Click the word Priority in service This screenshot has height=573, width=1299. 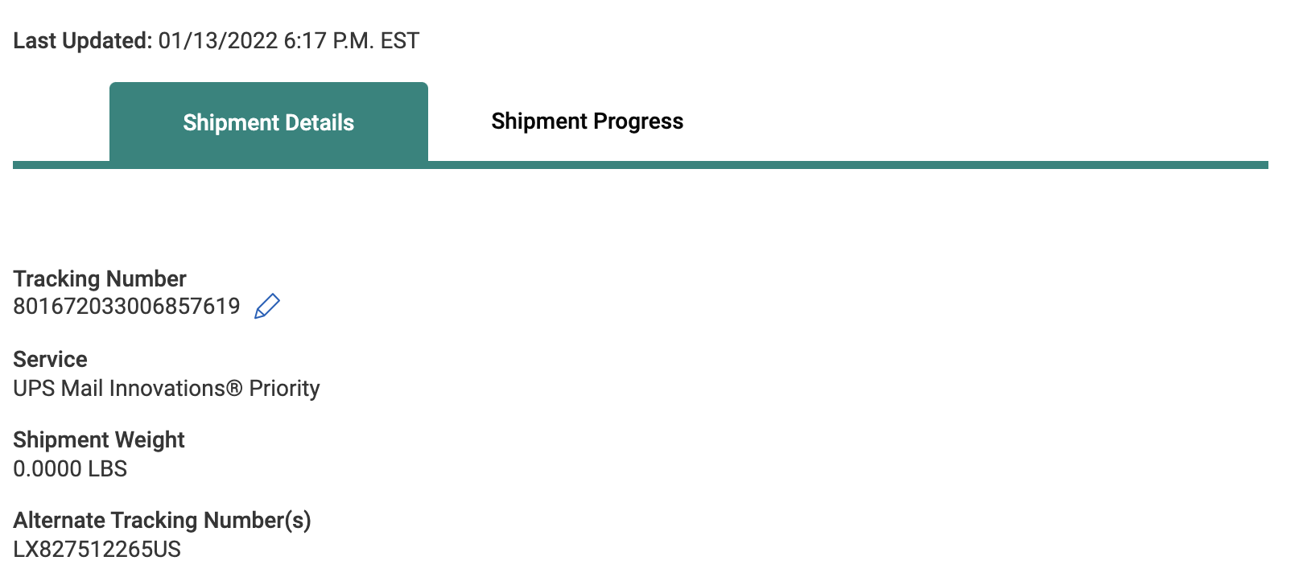click(x=284, y=389)
